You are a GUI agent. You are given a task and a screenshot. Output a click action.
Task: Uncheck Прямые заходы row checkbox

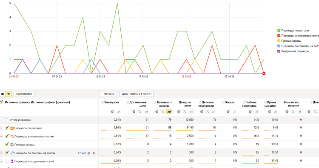pyautogui.click(x=7, y=144)
